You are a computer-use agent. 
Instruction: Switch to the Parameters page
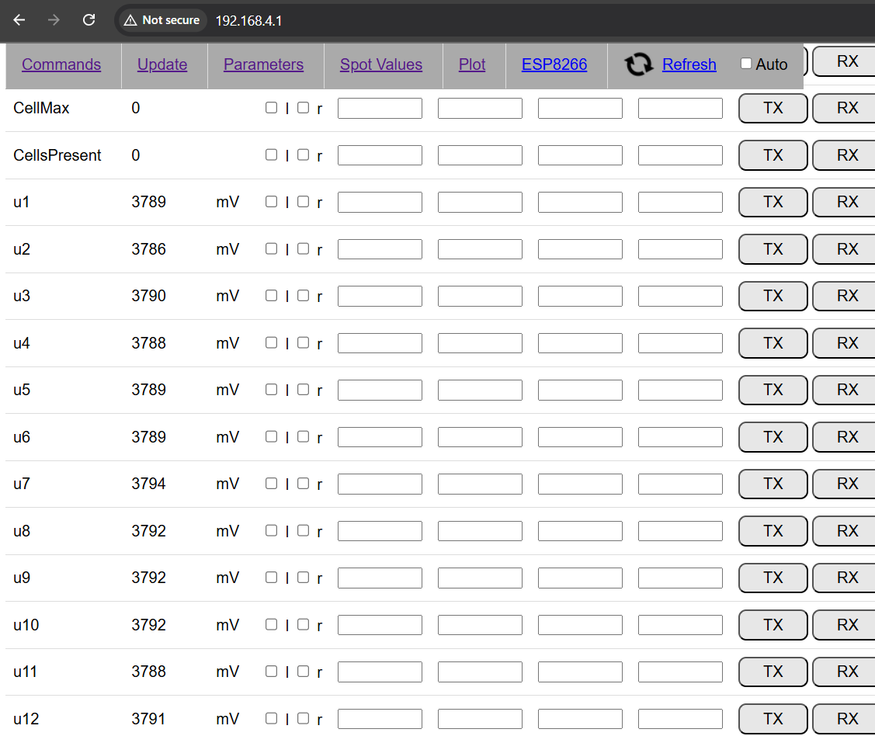pyautogui.click(x=263, y=64)
